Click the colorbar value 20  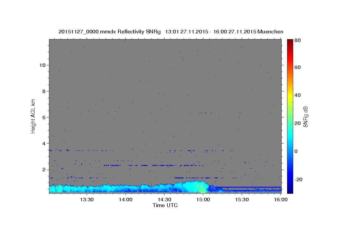pyautogui.click(x=298, y=123)
